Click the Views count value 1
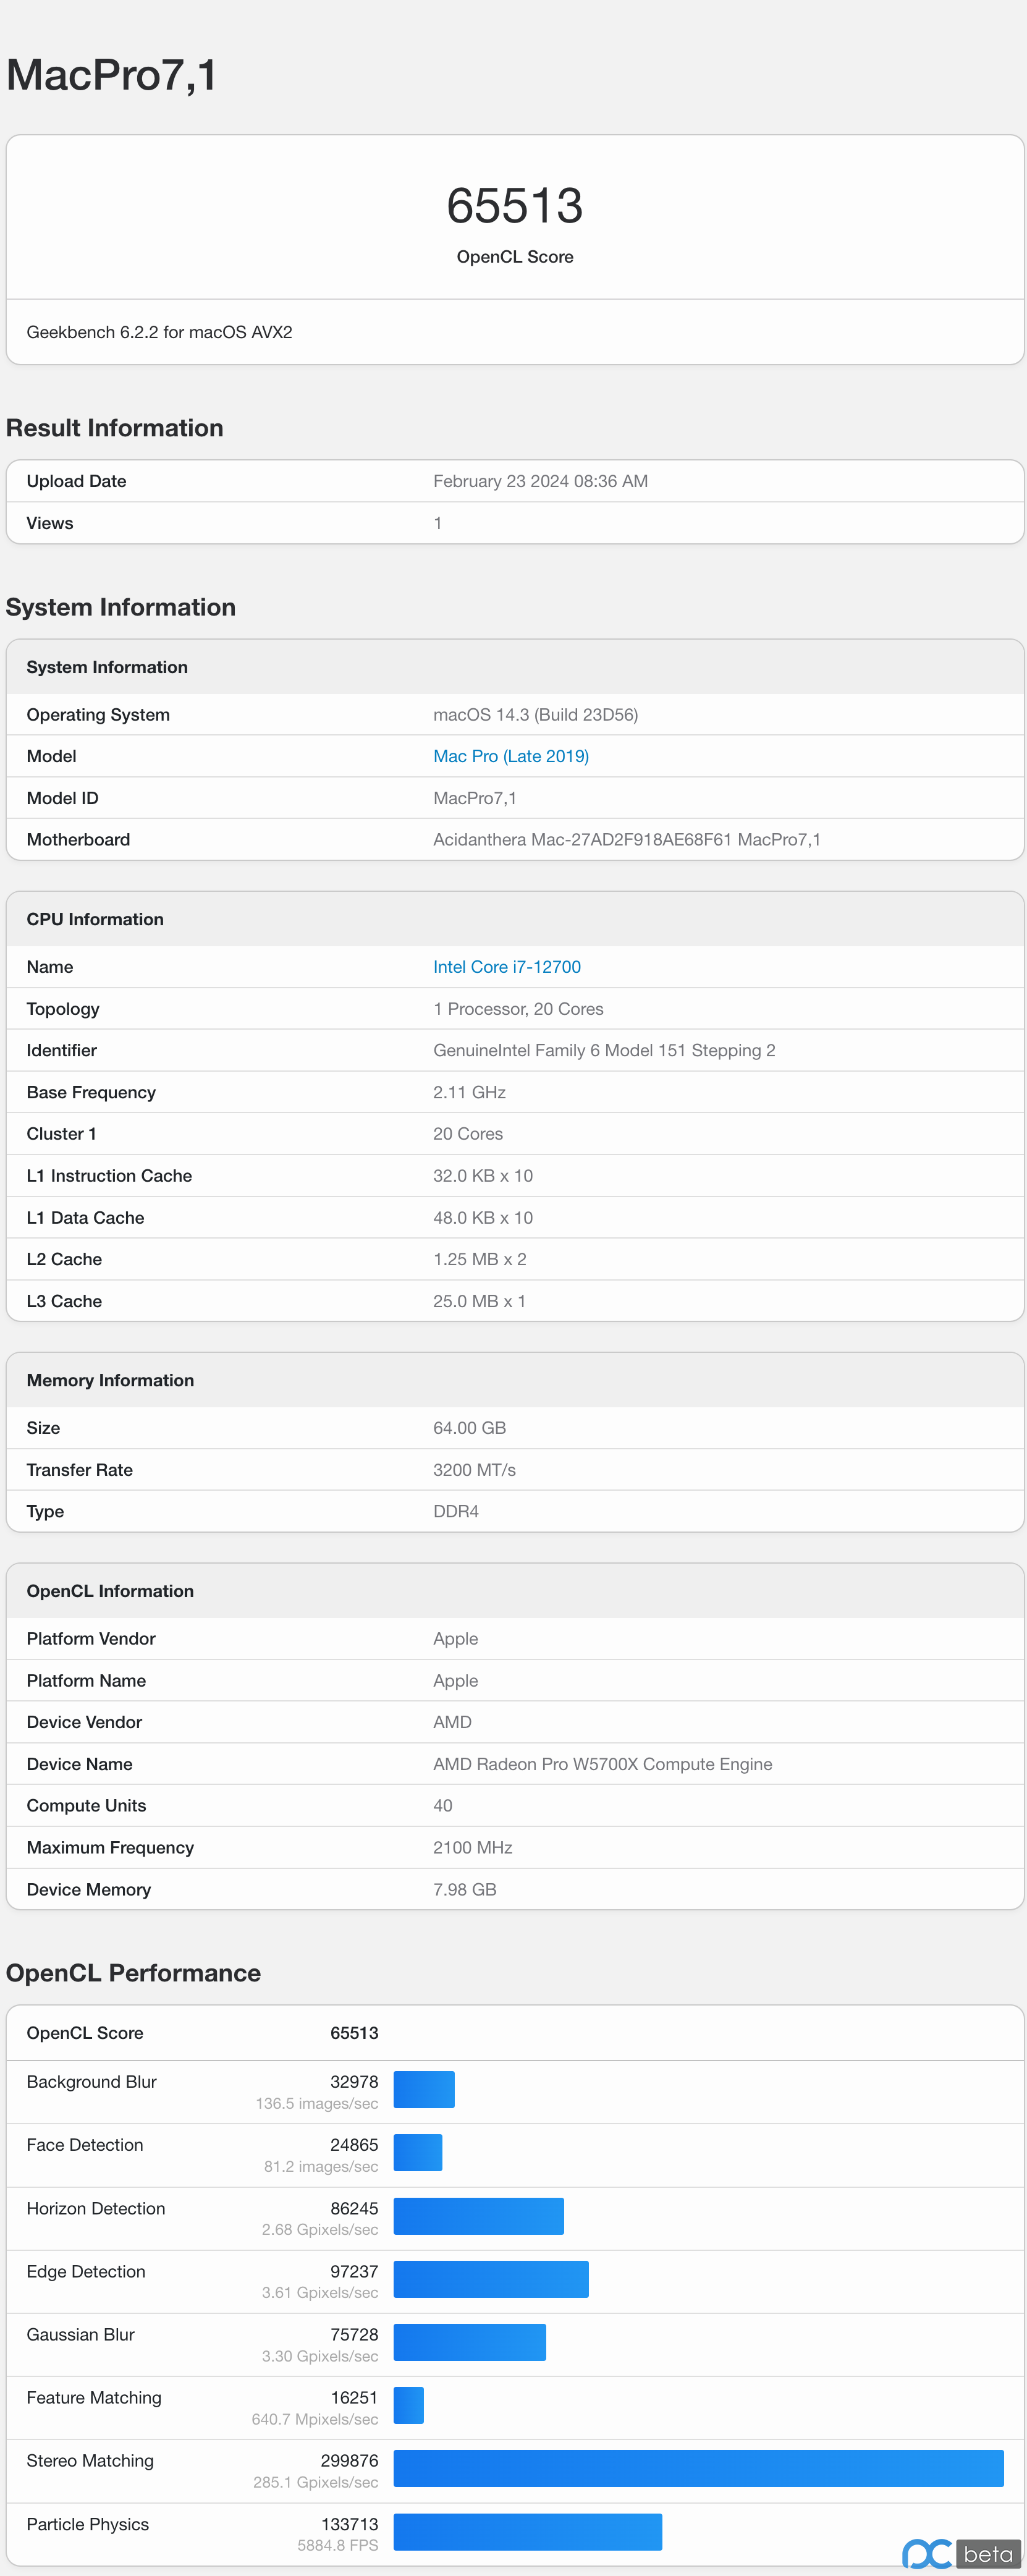 438,523
